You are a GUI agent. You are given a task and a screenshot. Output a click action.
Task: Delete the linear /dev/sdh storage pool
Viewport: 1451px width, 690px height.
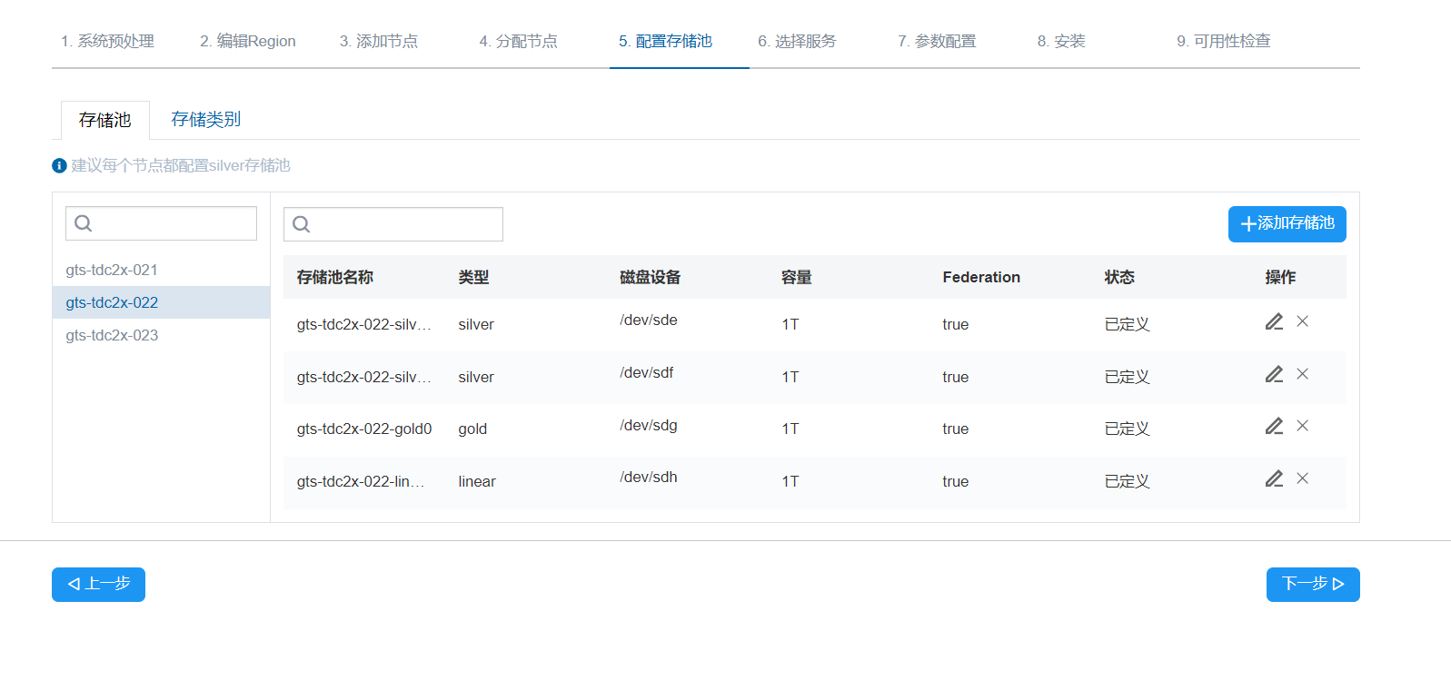[1302, 478]
